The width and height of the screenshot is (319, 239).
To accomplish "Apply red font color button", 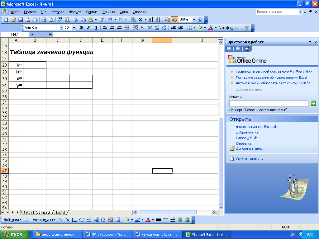I will [x=211, y=28].
